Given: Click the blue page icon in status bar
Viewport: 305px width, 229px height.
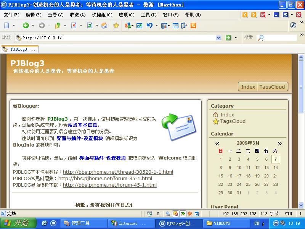Looking at the screenshot, I should (197, 214).
